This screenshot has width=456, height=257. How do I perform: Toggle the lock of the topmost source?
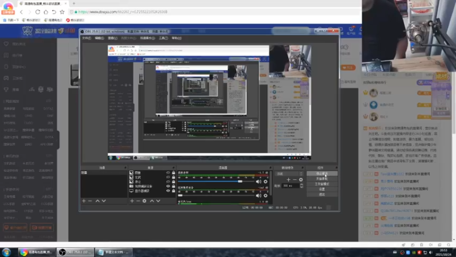tap(174, 173)
